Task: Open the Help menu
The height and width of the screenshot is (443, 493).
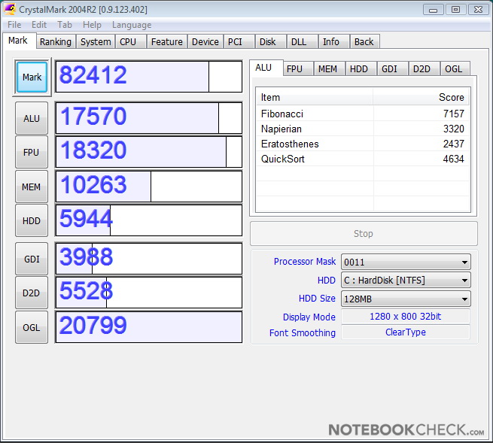Action: click(92, 25)
